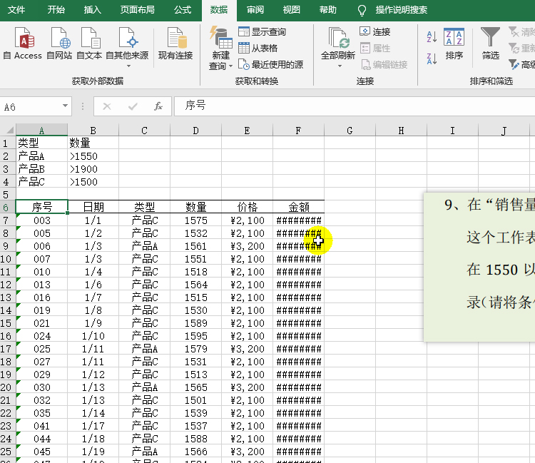Click header cell 金额 in row 6
The width and height of the screenshot is (535, 463).
pos(299,207)
